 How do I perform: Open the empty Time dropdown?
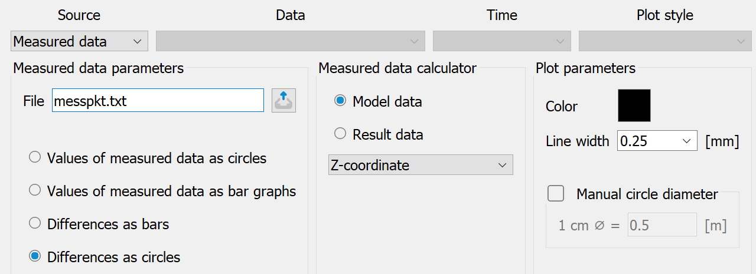502,42
